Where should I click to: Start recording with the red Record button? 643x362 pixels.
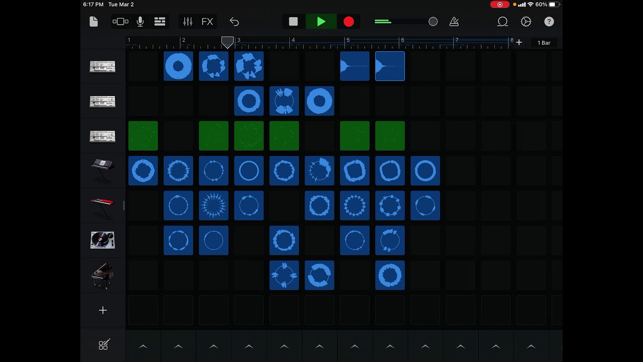(349, 22)
